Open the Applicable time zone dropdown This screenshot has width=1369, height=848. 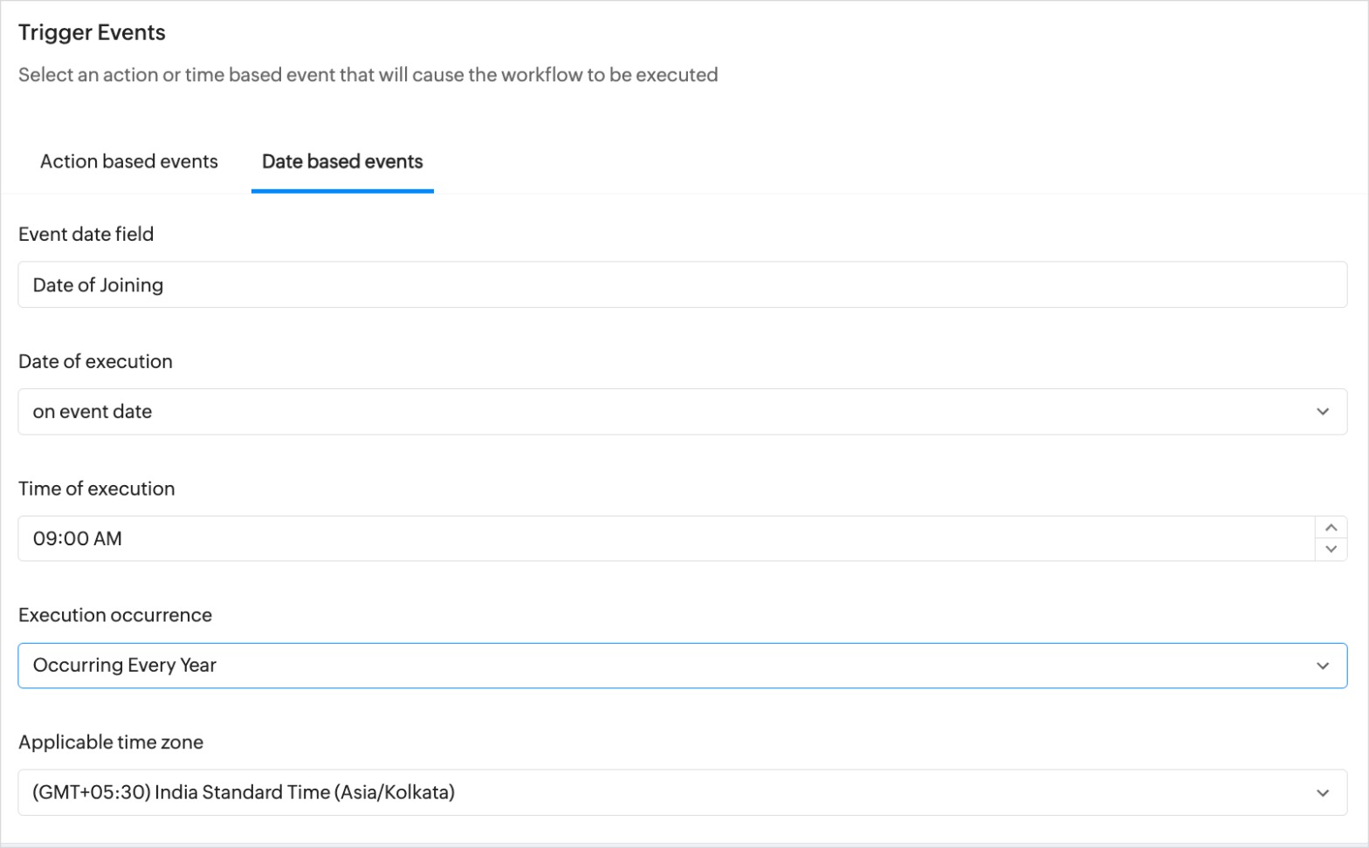click(681, 792)
